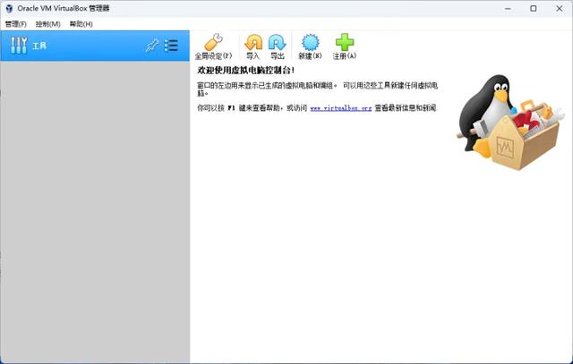Open the 帮助(H) menu
Image resolution: width=573 pixels, height=364 pixels.
(81, 24)
